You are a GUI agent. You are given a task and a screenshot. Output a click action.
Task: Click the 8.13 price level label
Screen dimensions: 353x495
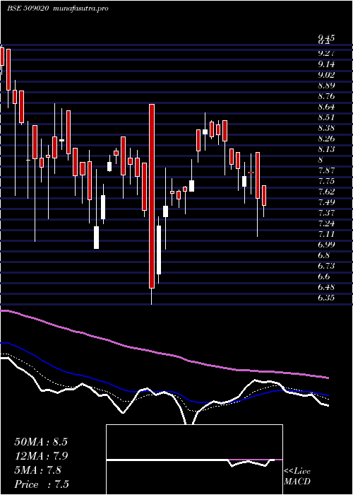[326, 149]
